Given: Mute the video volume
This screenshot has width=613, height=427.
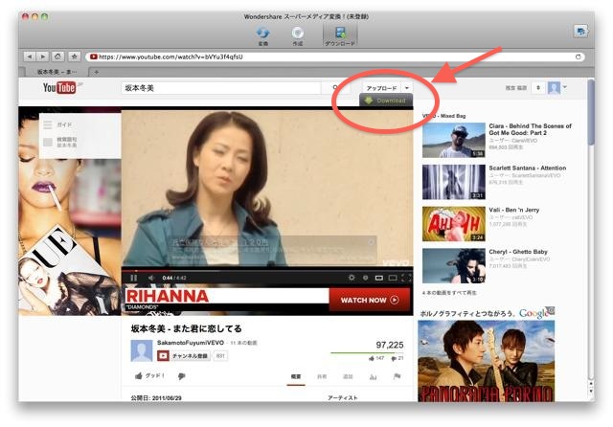Looking at the screenshot, I should pos(150,278).
